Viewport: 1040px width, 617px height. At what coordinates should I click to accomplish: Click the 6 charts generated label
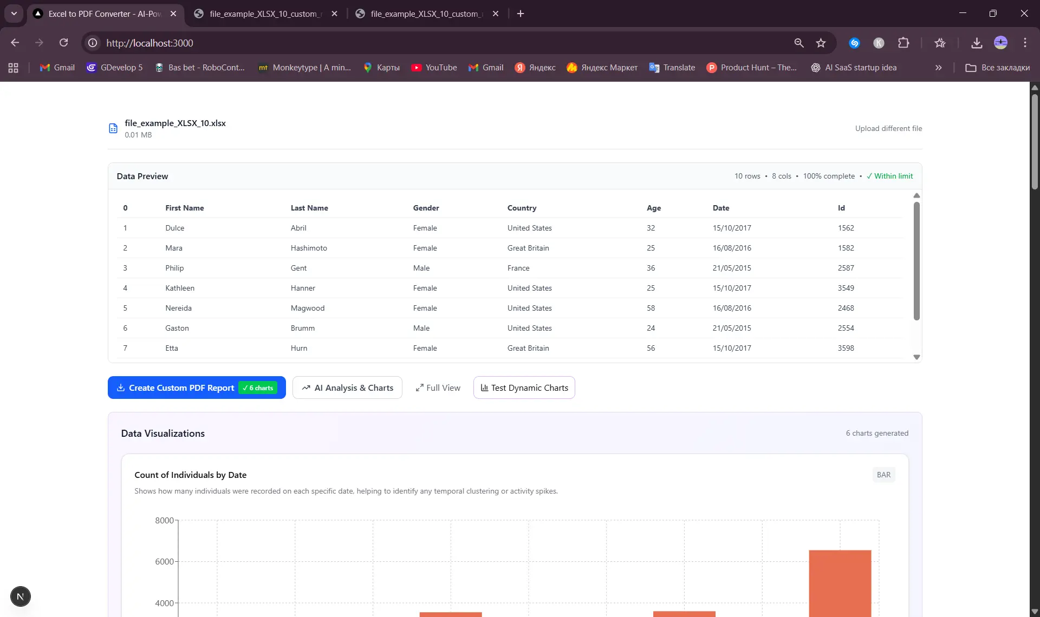pos(877,433)
